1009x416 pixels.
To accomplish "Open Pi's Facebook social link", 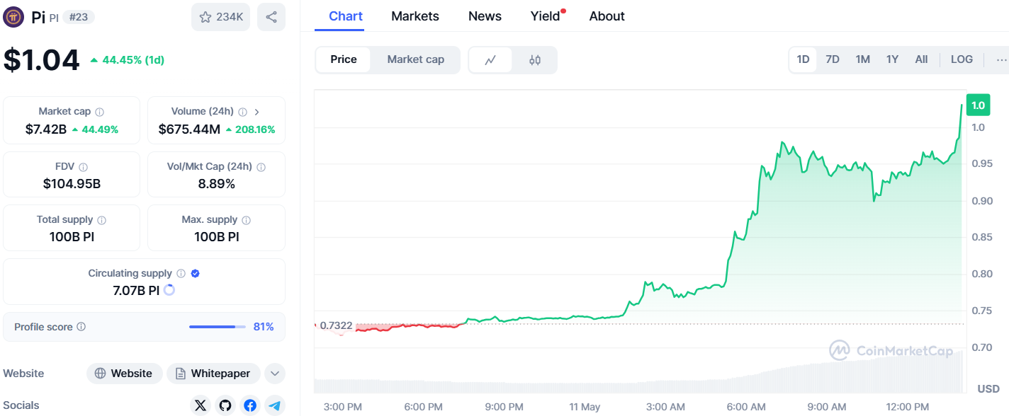I will pyautogui.click(x=250, y=405).
